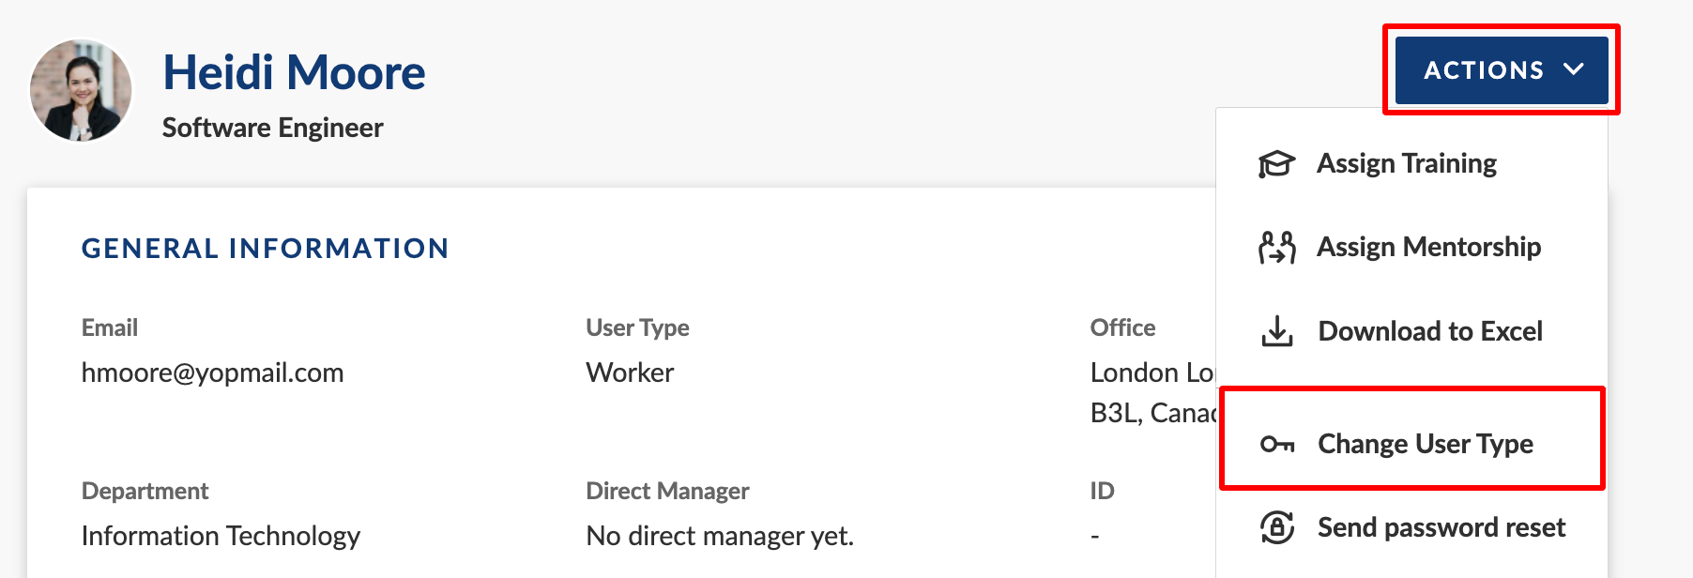The width and height of the screenshot is (1693, 578).
Task: Select the Change User Type text
Action: [1425, 444]
